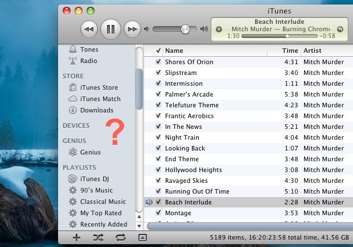Uncheck Intermission
Viewport: 353px width, 247px height.
[158, 83]
